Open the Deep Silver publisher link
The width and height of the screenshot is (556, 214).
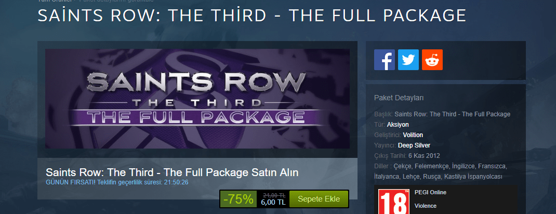[x=414, y=145]
